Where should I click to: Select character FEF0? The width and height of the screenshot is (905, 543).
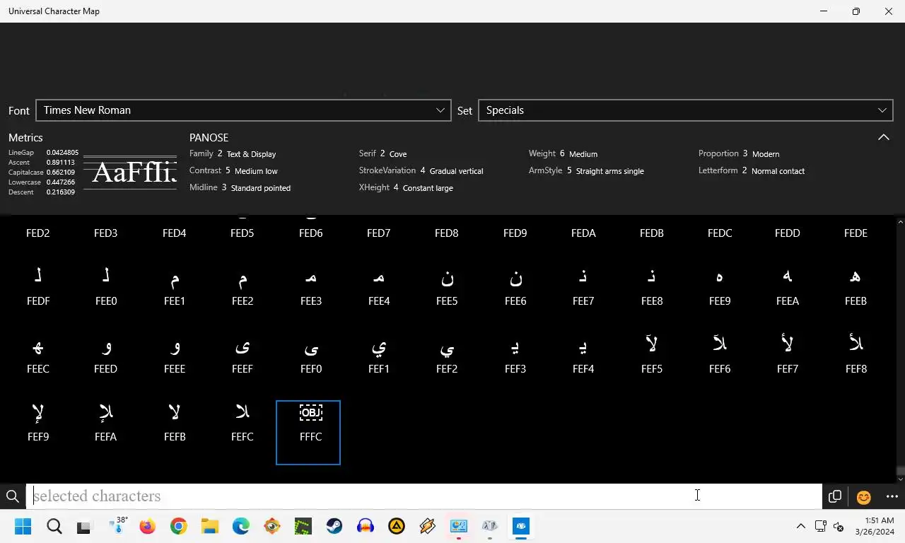tap(311, 356)
